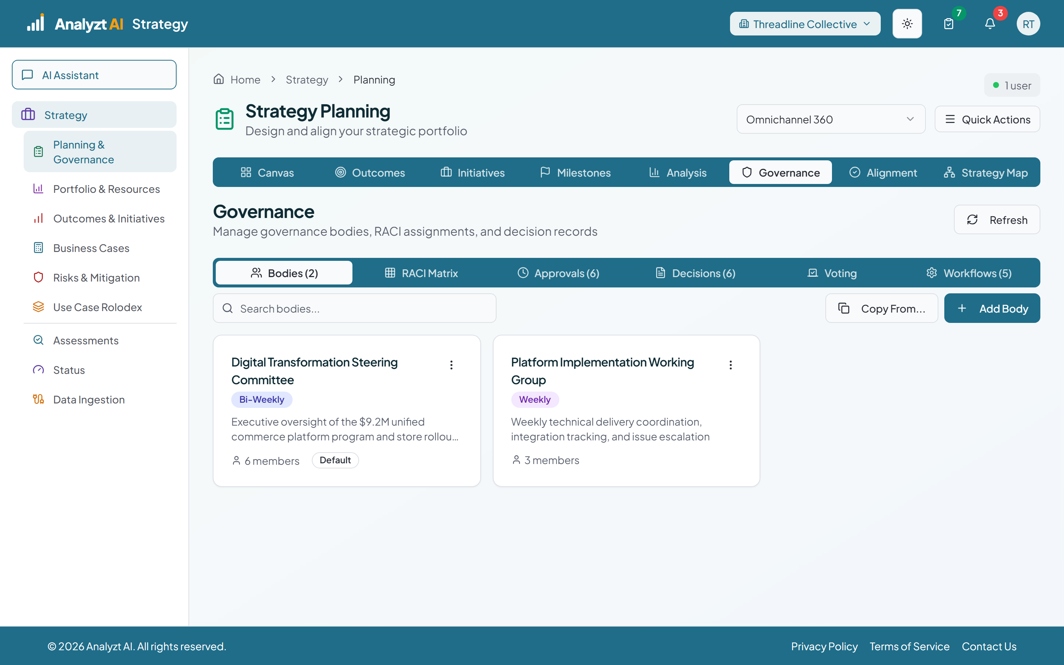Switch to the RACI Matrix tab

click(x=422, y=273)
